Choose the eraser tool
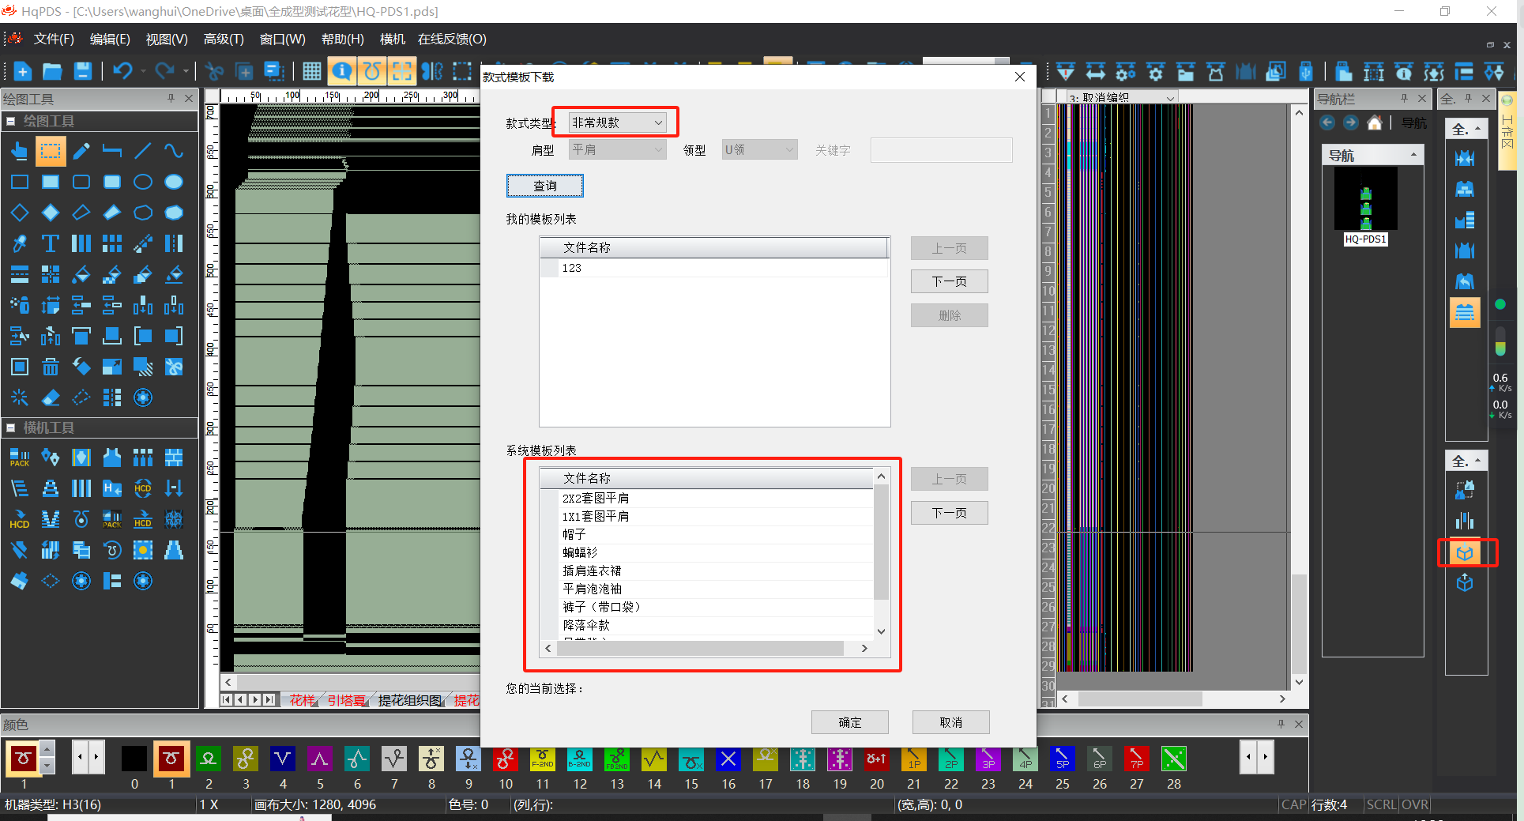The image size is (1524, 821). pyautogui.click(x=51, y=397)
